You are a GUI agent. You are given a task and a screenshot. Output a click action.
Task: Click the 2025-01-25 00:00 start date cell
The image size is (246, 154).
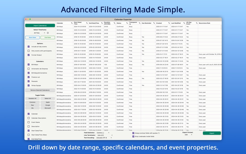point(80,96)
